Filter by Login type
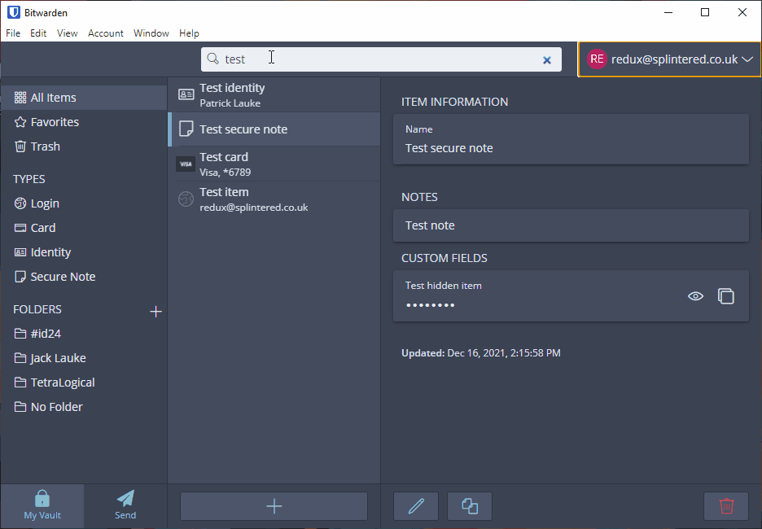The height and width of the screenshot is (529, 762). click(37, 203)
